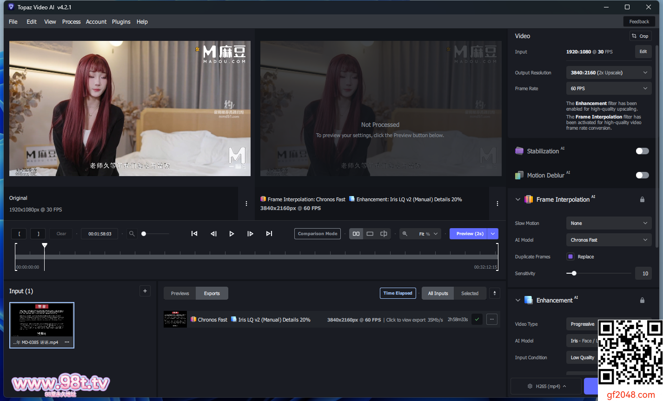The height and width of the screenshot is (401, 663).
Task: Click the export completed checkmark icon
Action: (477, 319)
